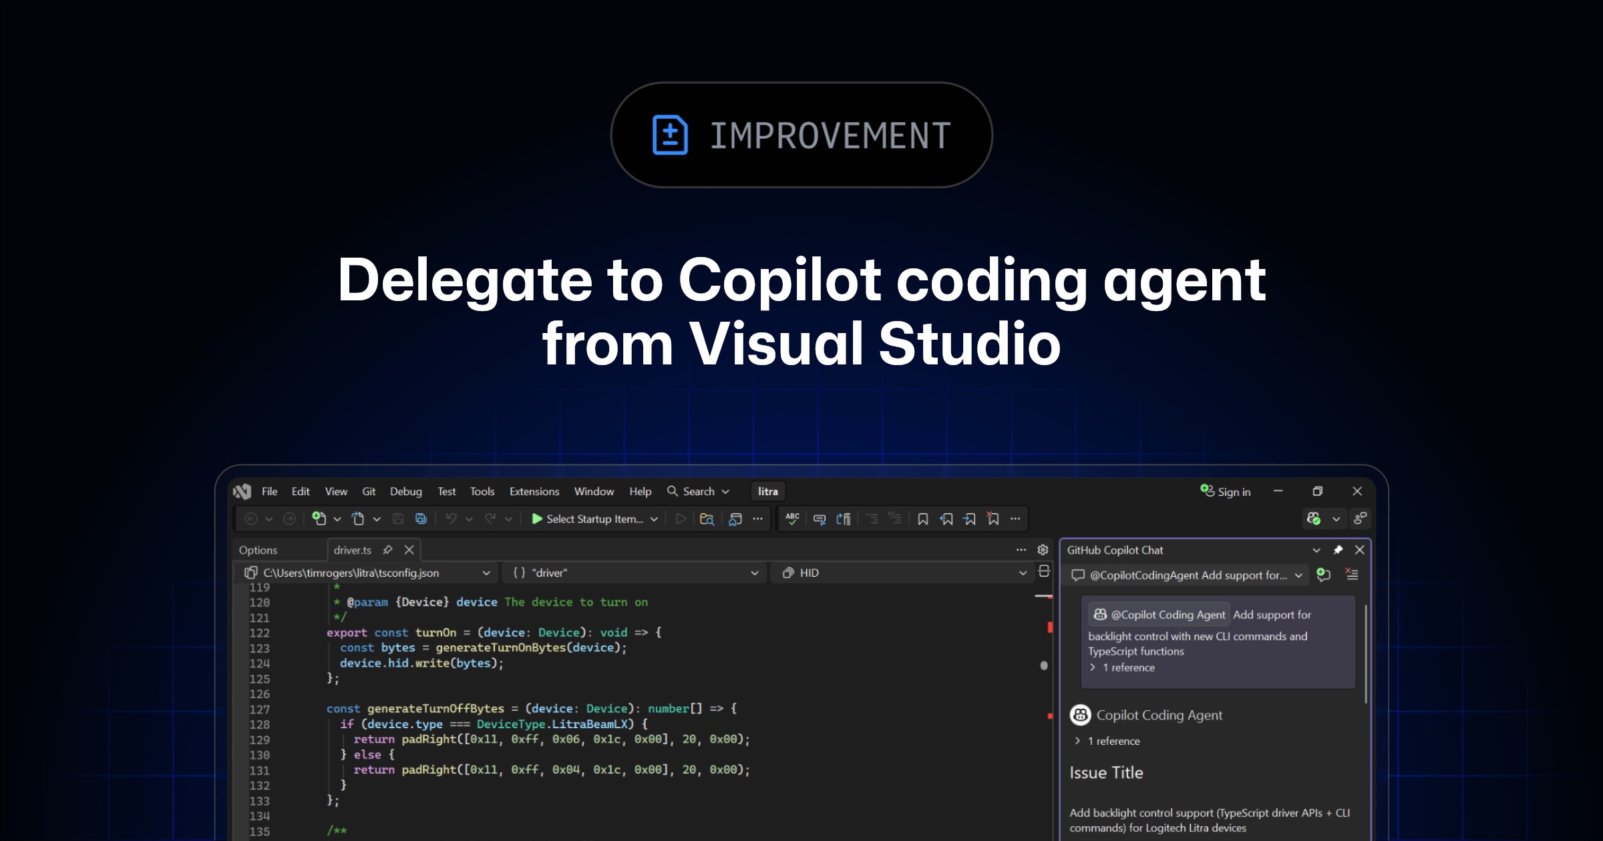The height and width of the screenshot is (841, 1603).
Task: Open the @CopilotCodingAgent conversation dropdown
Action: (x=1298, y=575)
